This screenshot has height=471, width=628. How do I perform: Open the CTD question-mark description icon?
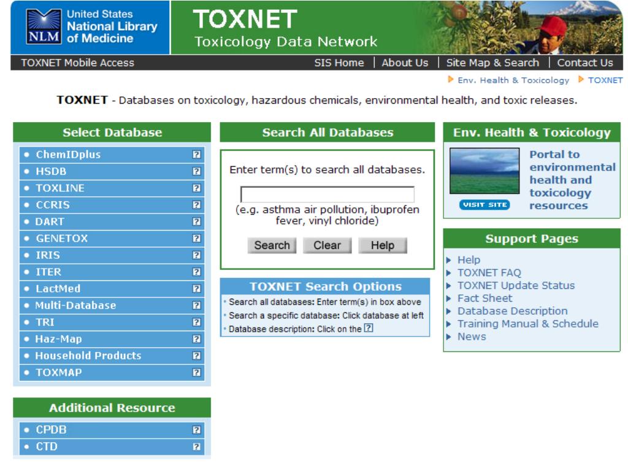coord(196,446)
